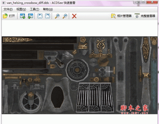
Task: Maximize the ACDSee quick view window
Action: click(143, 2)
